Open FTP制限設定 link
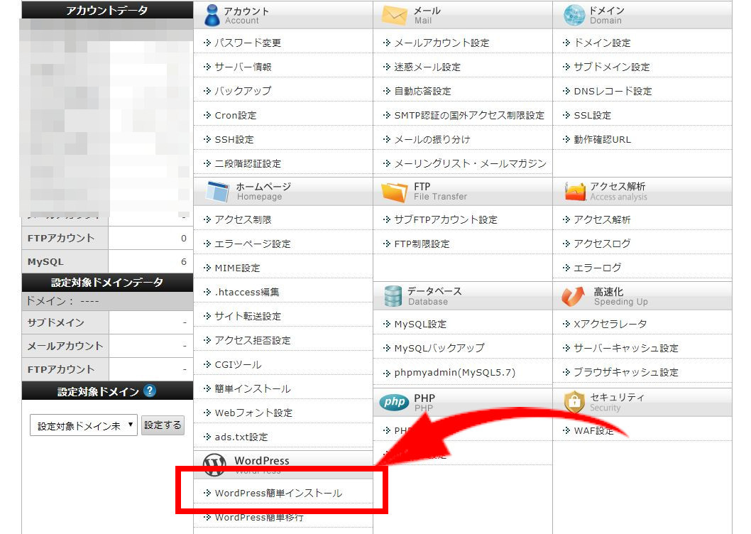 pos(422,244)
